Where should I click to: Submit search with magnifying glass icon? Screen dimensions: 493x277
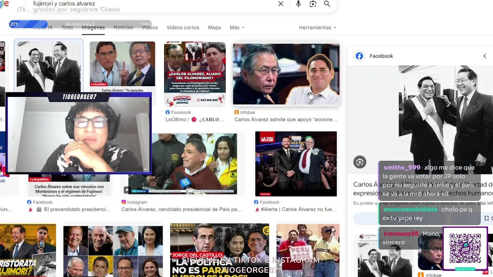327,4
